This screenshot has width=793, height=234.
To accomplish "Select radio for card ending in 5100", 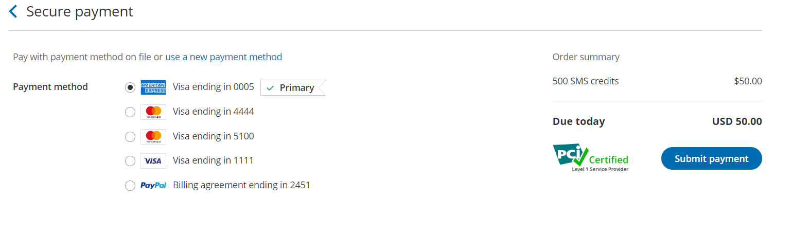I will click(130, 136).
